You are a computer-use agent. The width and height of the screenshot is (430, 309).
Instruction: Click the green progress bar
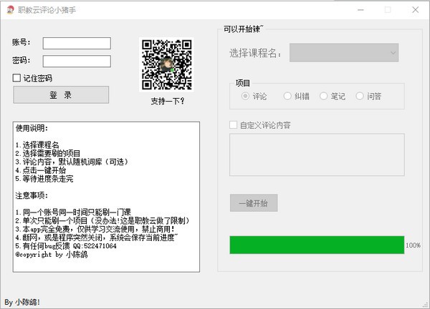click(316, 245)
